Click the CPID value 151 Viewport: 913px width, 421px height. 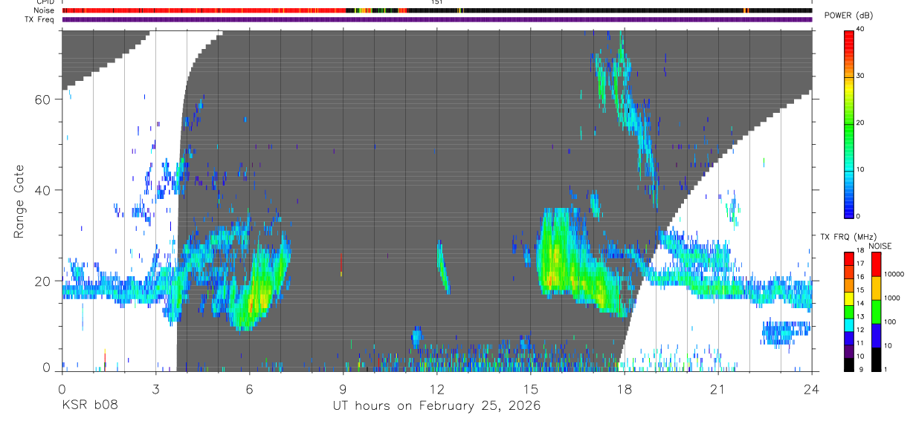[x=437, y=2]
